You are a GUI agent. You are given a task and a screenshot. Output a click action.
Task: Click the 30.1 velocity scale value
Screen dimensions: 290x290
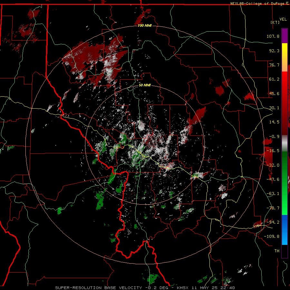[274, 108]
